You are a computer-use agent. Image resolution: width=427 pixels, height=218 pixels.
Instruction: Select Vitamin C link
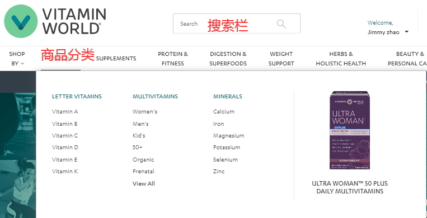pyautogui.click(x=65, y=135)
